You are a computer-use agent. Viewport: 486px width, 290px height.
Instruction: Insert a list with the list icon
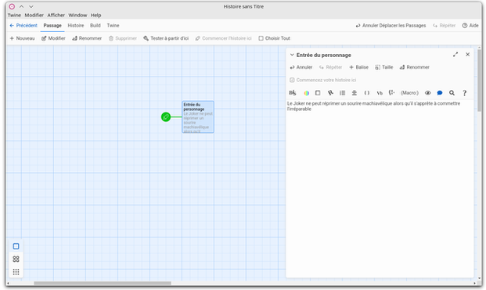pyautogui.click(x=342, y=93)
